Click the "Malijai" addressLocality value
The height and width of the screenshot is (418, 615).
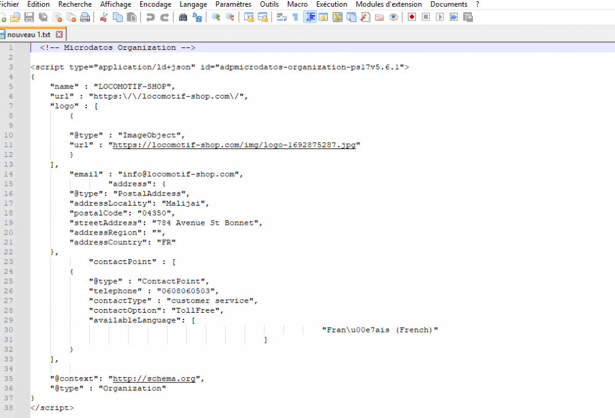click(x=183, y=203)
